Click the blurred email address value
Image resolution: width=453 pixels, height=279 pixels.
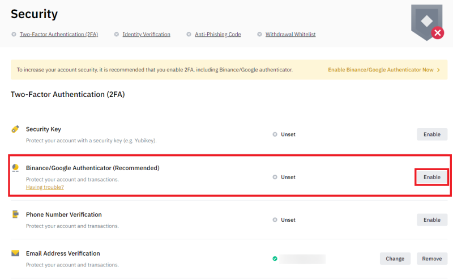pos(302,259)
